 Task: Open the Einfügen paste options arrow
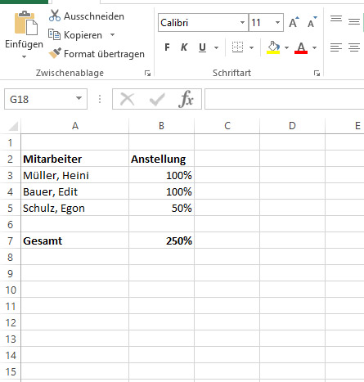[24, 56]
